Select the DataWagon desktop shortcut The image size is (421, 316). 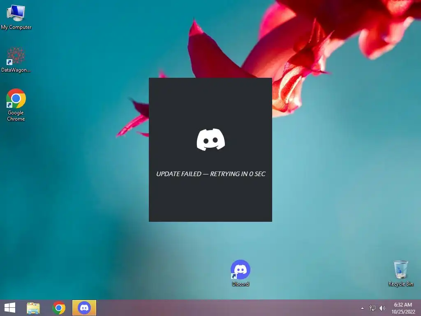coord(16,60)
